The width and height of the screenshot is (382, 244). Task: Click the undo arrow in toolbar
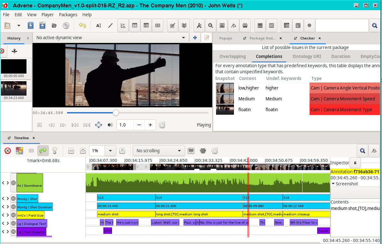pyautogui.click(x=82, y=26)
